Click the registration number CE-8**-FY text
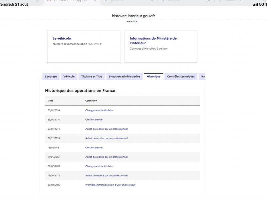This screenshot has width=267, height=200. click(95, 44)
